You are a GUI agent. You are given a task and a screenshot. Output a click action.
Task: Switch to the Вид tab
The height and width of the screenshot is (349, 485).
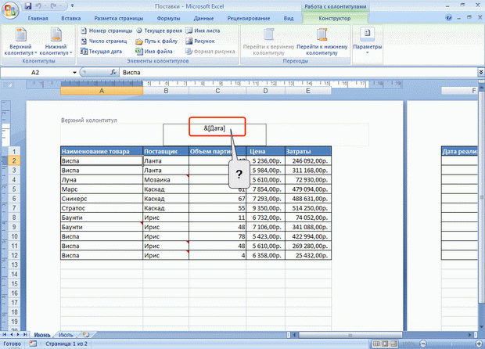(x=289, y=18)
